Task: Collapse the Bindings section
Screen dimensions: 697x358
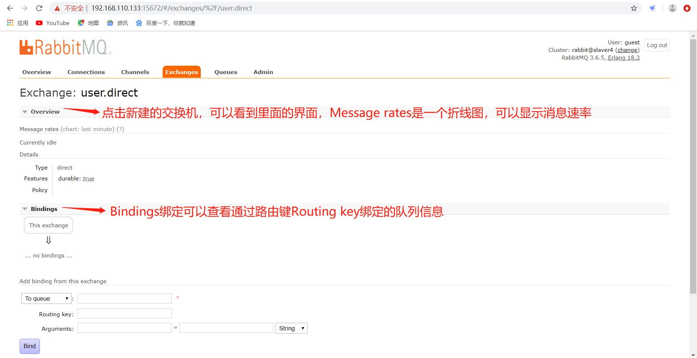Action: 24,209
